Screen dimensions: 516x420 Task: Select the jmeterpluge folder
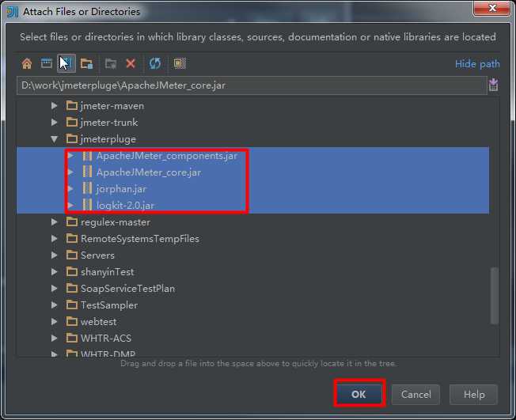(101, 139)
